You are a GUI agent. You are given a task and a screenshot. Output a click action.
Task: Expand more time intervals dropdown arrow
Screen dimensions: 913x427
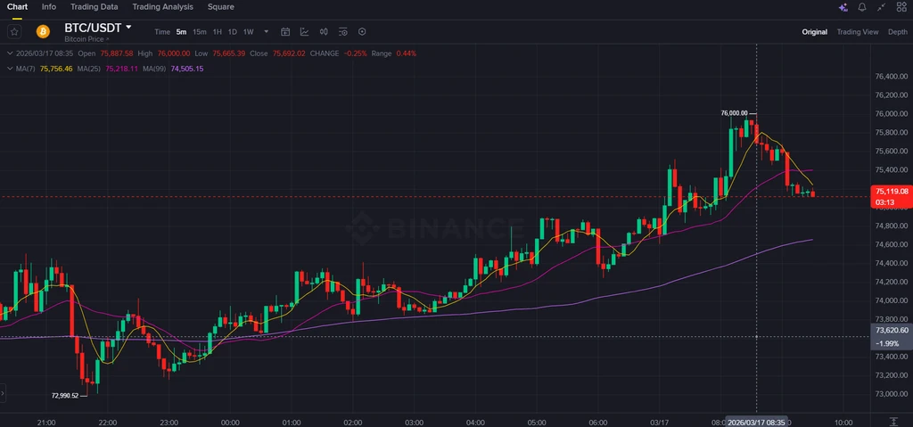(267, 32)
